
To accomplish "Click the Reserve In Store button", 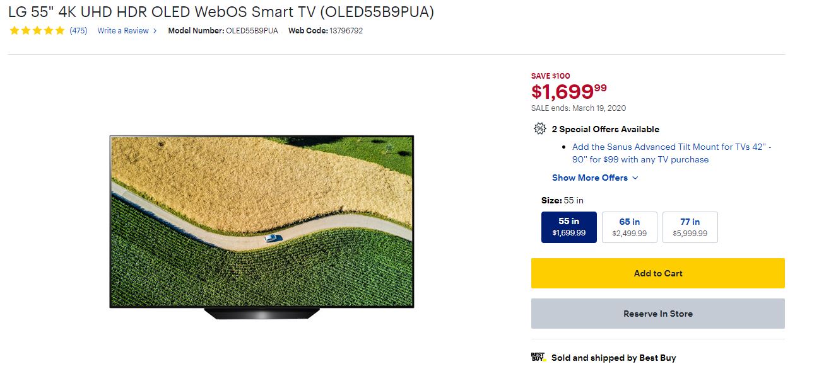I will click(x=658, y=314).
